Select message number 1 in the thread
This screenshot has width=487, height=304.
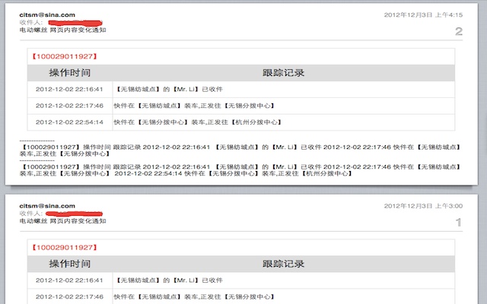[459, 223]
